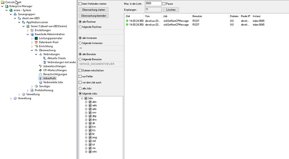Expand the 'abn' job group

86,102
